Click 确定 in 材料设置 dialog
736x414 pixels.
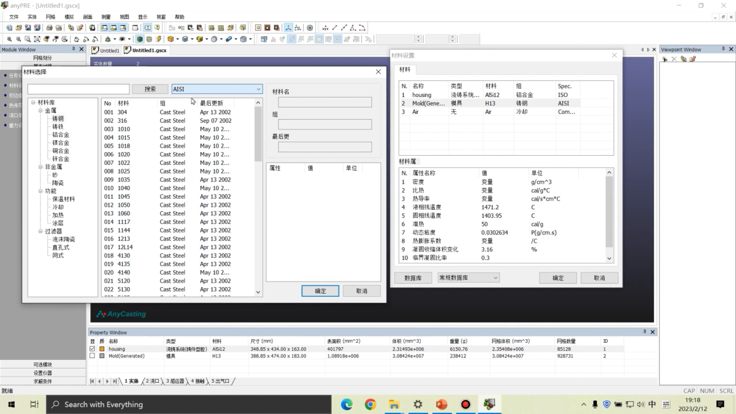[558, 278]
